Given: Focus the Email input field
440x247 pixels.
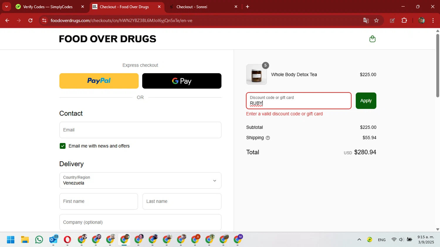Looking at the screenshot, I should pos(140,130).
